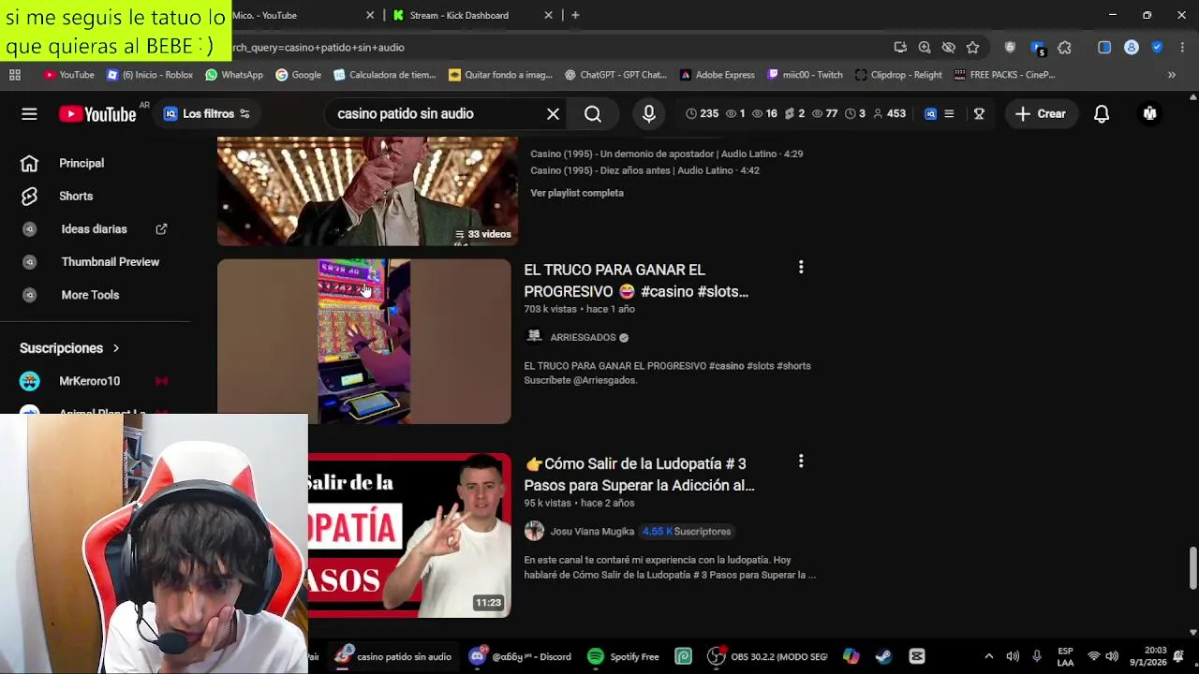Open the Chrome three-dot menu
The width and height of the screenshot is (1199, 674).
pos(1182,47)
